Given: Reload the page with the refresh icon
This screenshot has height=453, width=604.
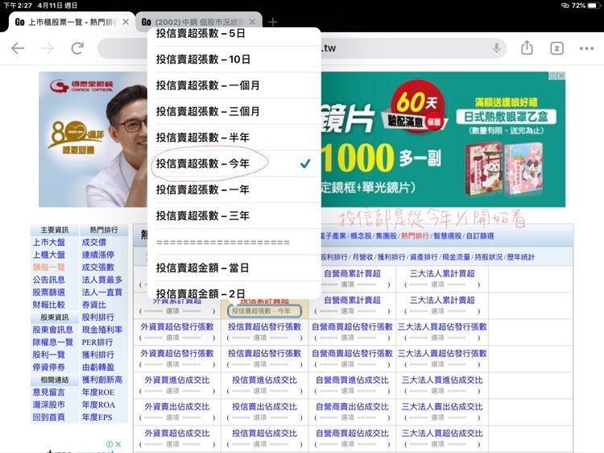Looking at the screenshot, I should pyautogui.click(x=77, y=48).
